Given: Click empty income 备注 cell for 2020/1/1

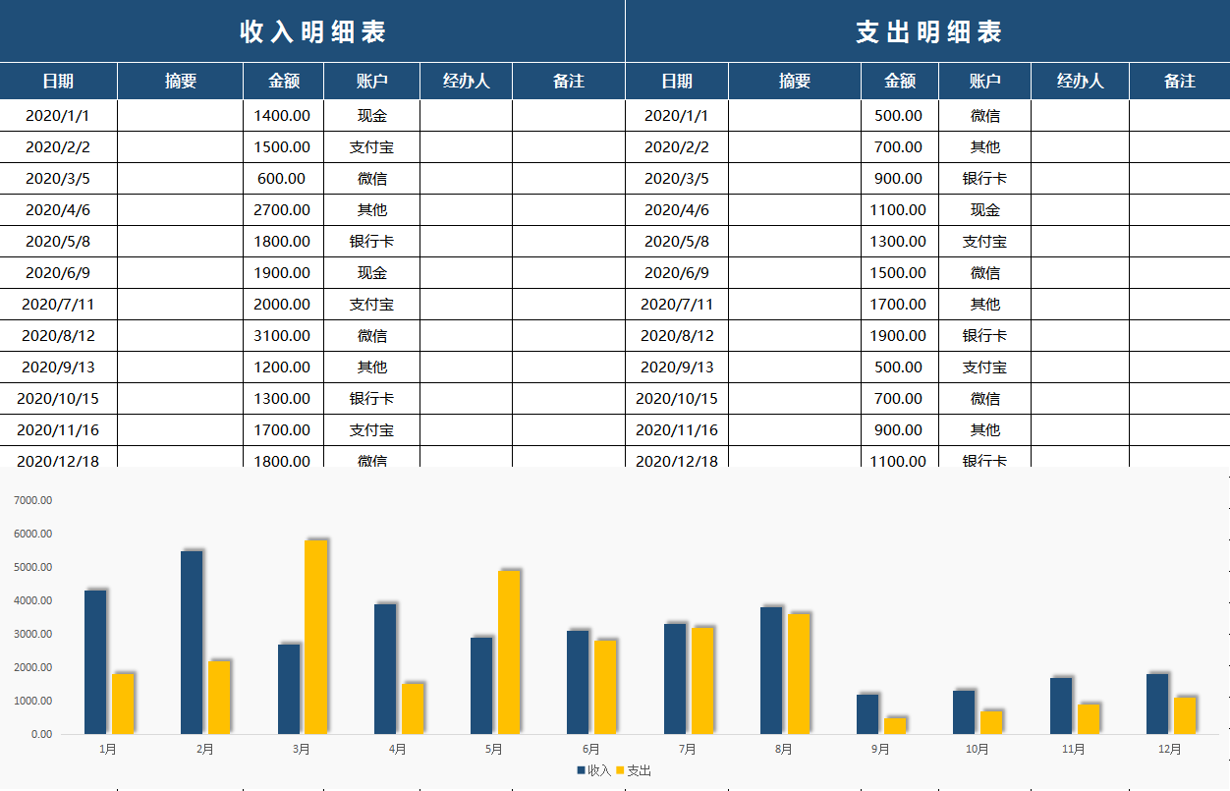Looking at the screenshot, I should (568, 116).
